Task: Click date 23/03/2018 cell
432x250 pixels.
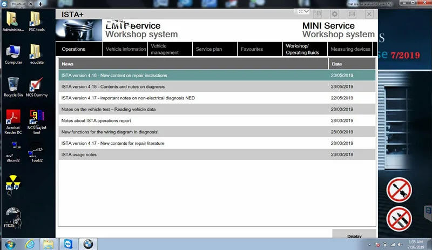Action: pos(342,154)
